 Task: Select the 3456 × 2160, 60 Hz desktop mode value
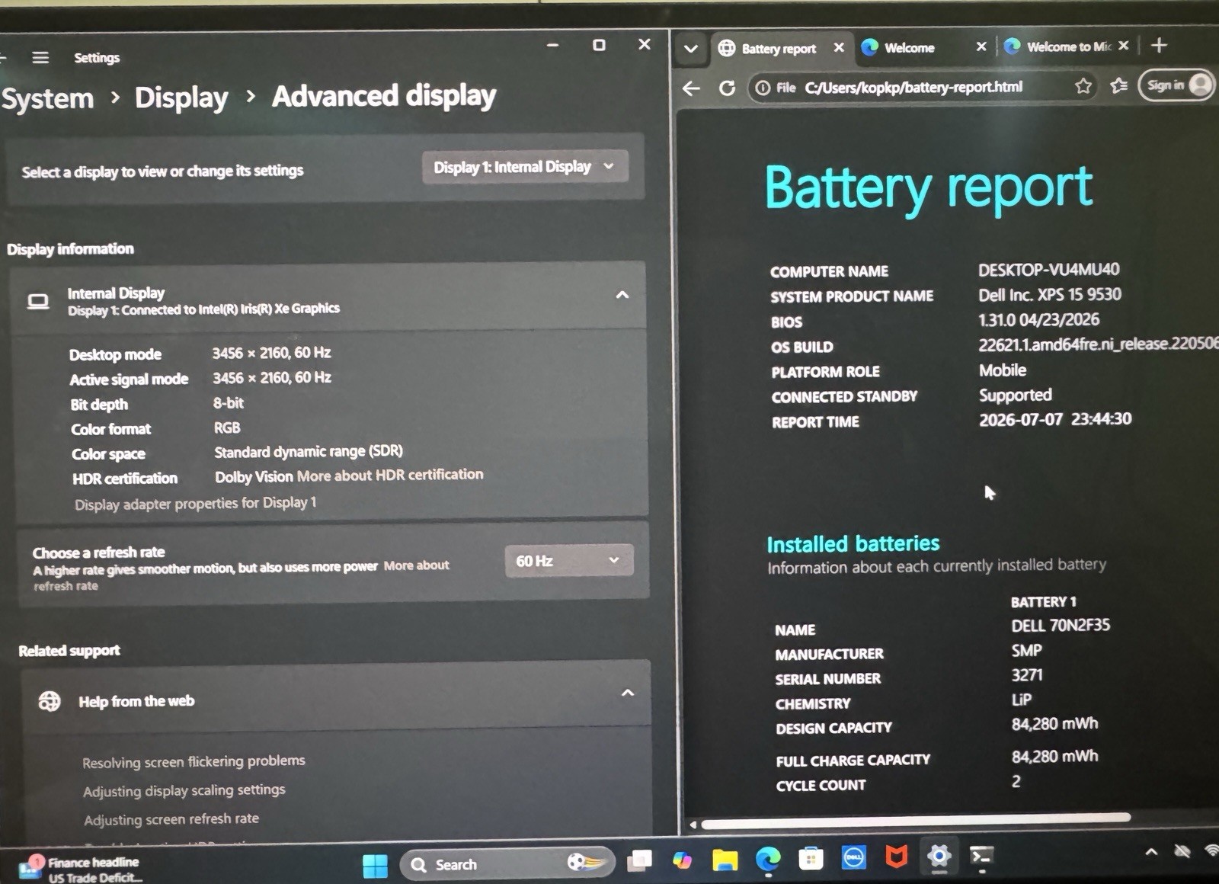271,353
